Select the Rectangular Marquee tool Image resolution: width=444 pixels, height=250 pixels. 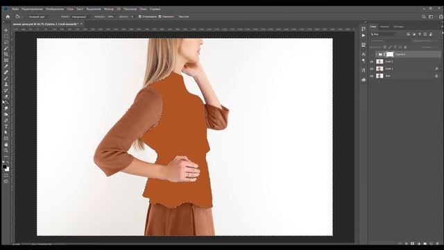point(6,36)
